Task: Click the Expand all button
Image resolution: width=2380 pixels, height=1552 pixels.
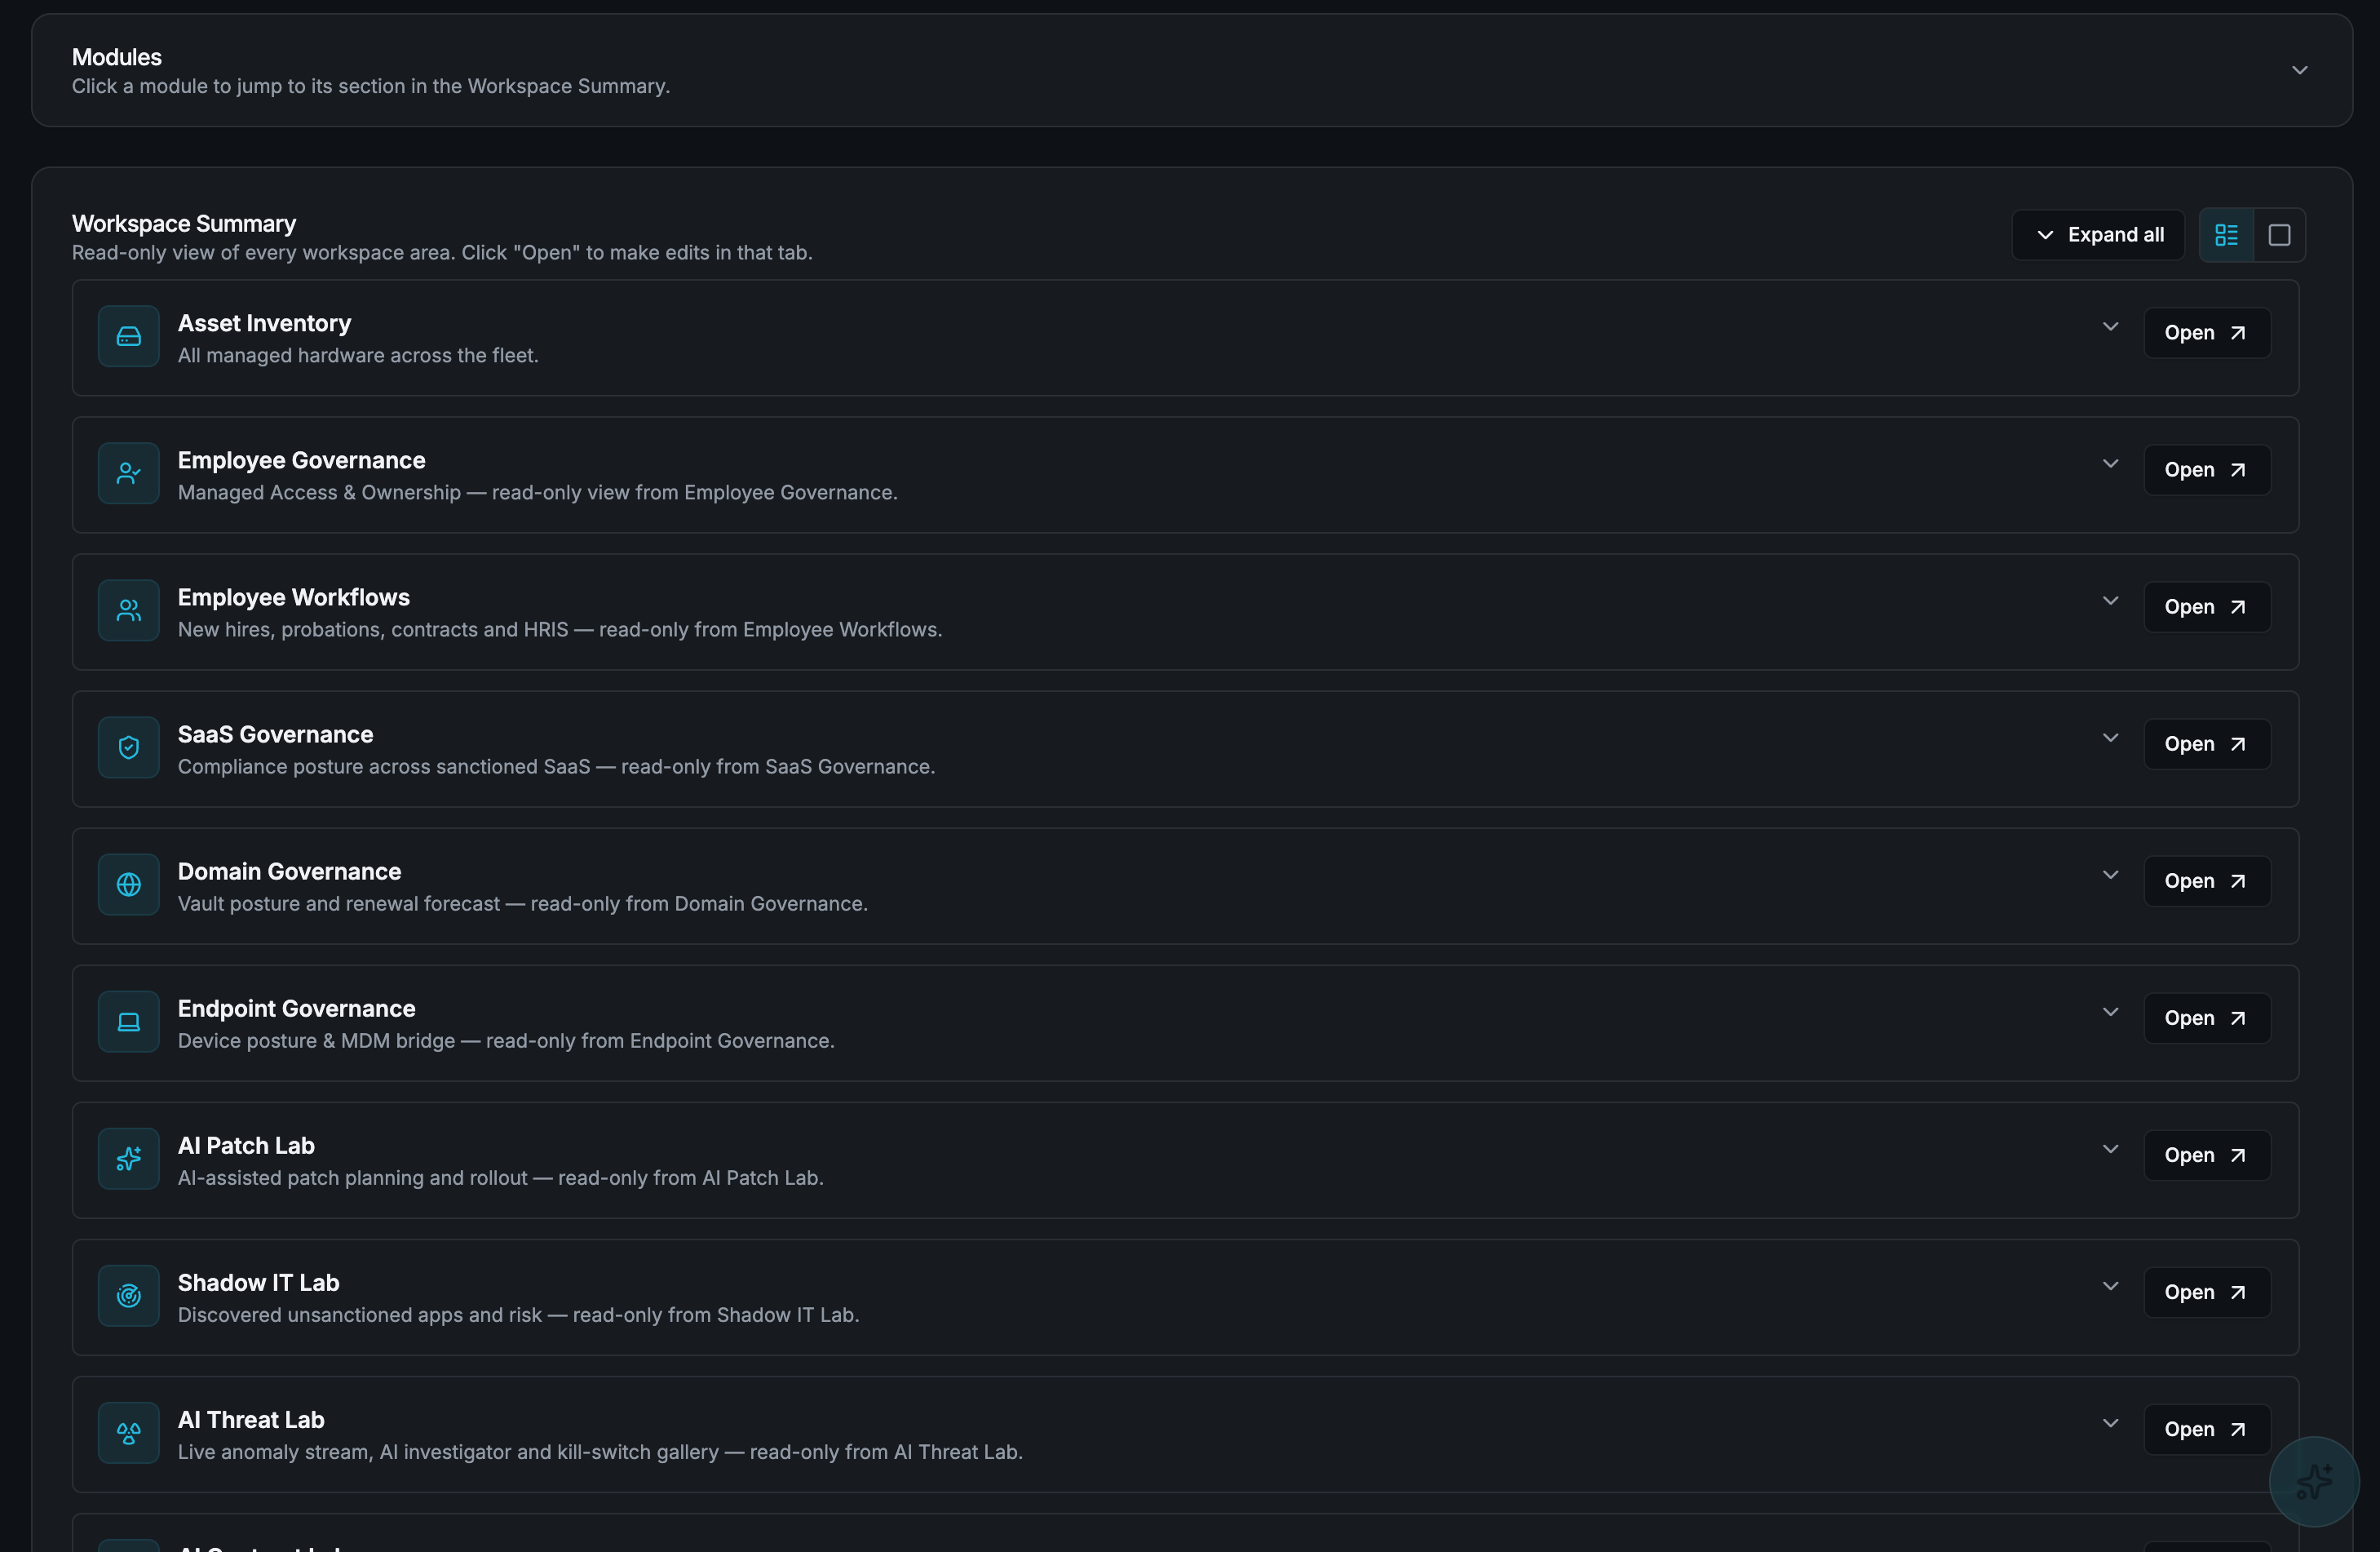Action: pyautogui.click(x=2098, y=235)
